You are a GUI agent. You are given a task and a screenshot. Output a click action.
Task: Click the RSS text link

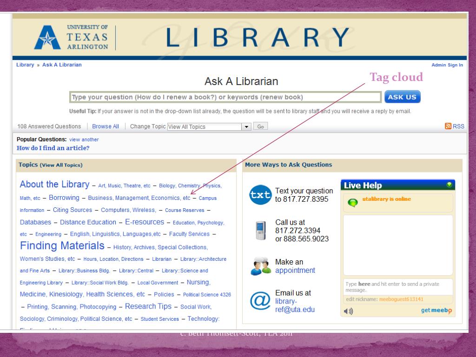point(458,126)
